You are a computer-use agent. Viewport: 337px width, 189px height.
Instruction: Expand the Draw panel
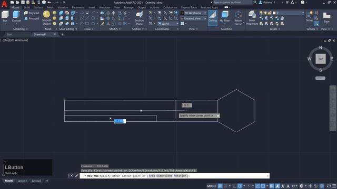pos(89,29)
